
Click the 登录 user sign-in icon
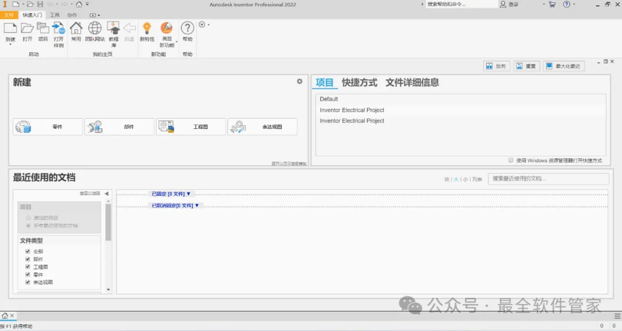(x=503, y=5)
